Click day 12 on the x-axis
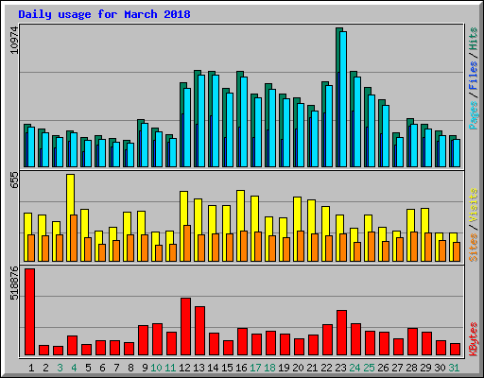Screen dimensions: 484x378 [184, 368]
